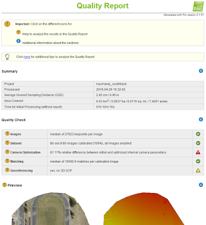Click the Important exclamation icon
206x225 pixels.
point(7,24)
